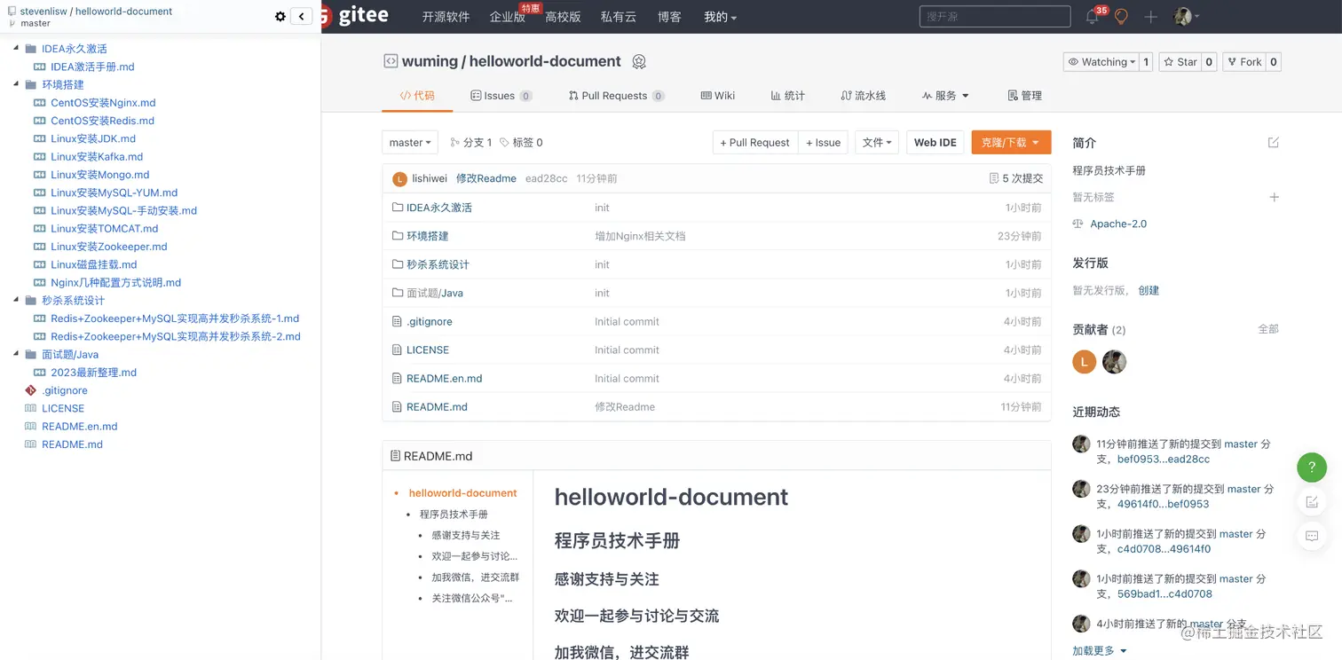Jump to 感谢支持与关注 in README outline
Image resolution: width=1342 pixels, height=660 pixels.
(x=466, y=535)
